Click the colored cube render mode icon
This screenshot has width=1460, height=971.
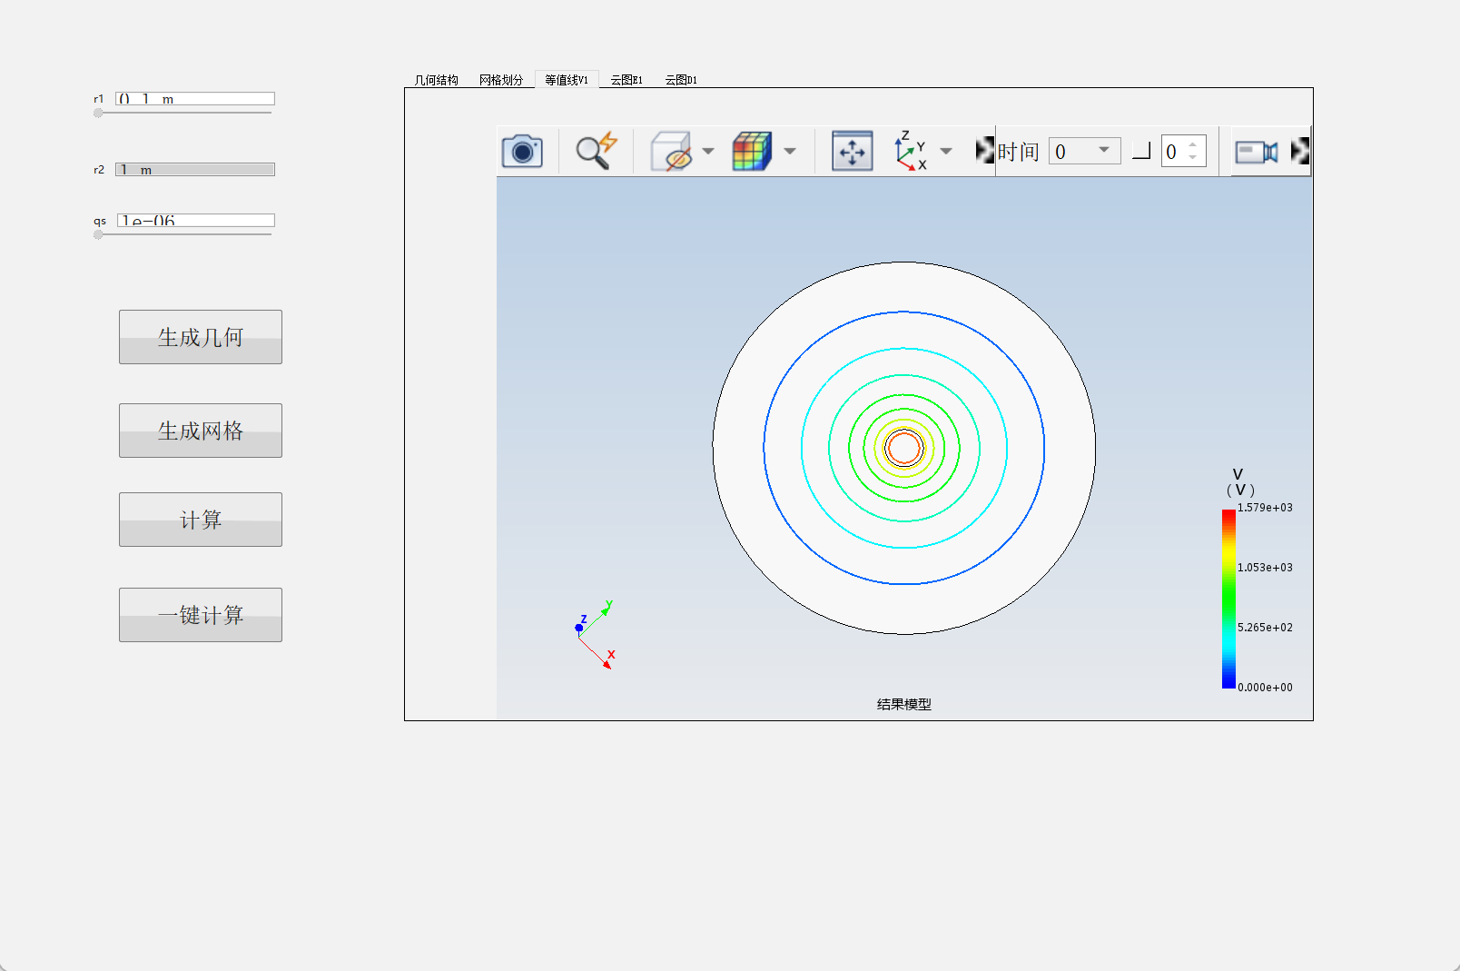753,151
